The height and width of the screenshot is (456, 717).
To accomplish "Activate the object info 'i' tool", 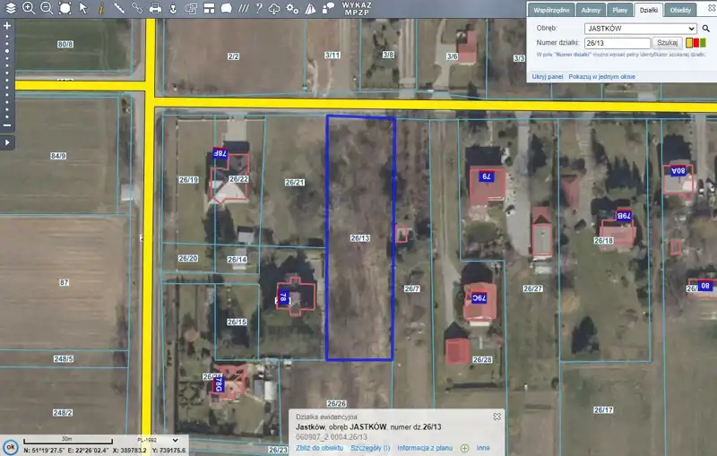I will click(x=100, y=8).
